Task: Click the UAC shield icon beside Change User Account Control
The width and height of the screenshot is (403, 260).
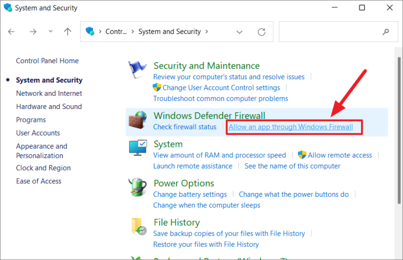Action: [157, 87]
